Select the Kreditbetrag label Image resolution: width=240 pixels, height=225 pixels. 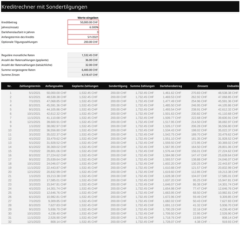coord(9,22)
